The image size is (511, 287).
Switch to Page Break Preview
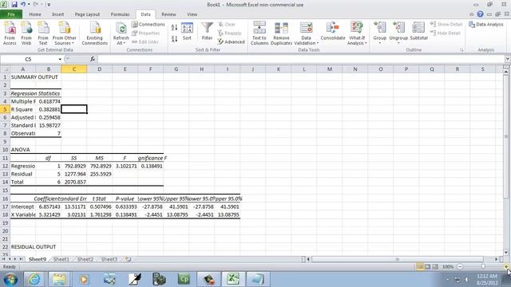coord(435,267)
